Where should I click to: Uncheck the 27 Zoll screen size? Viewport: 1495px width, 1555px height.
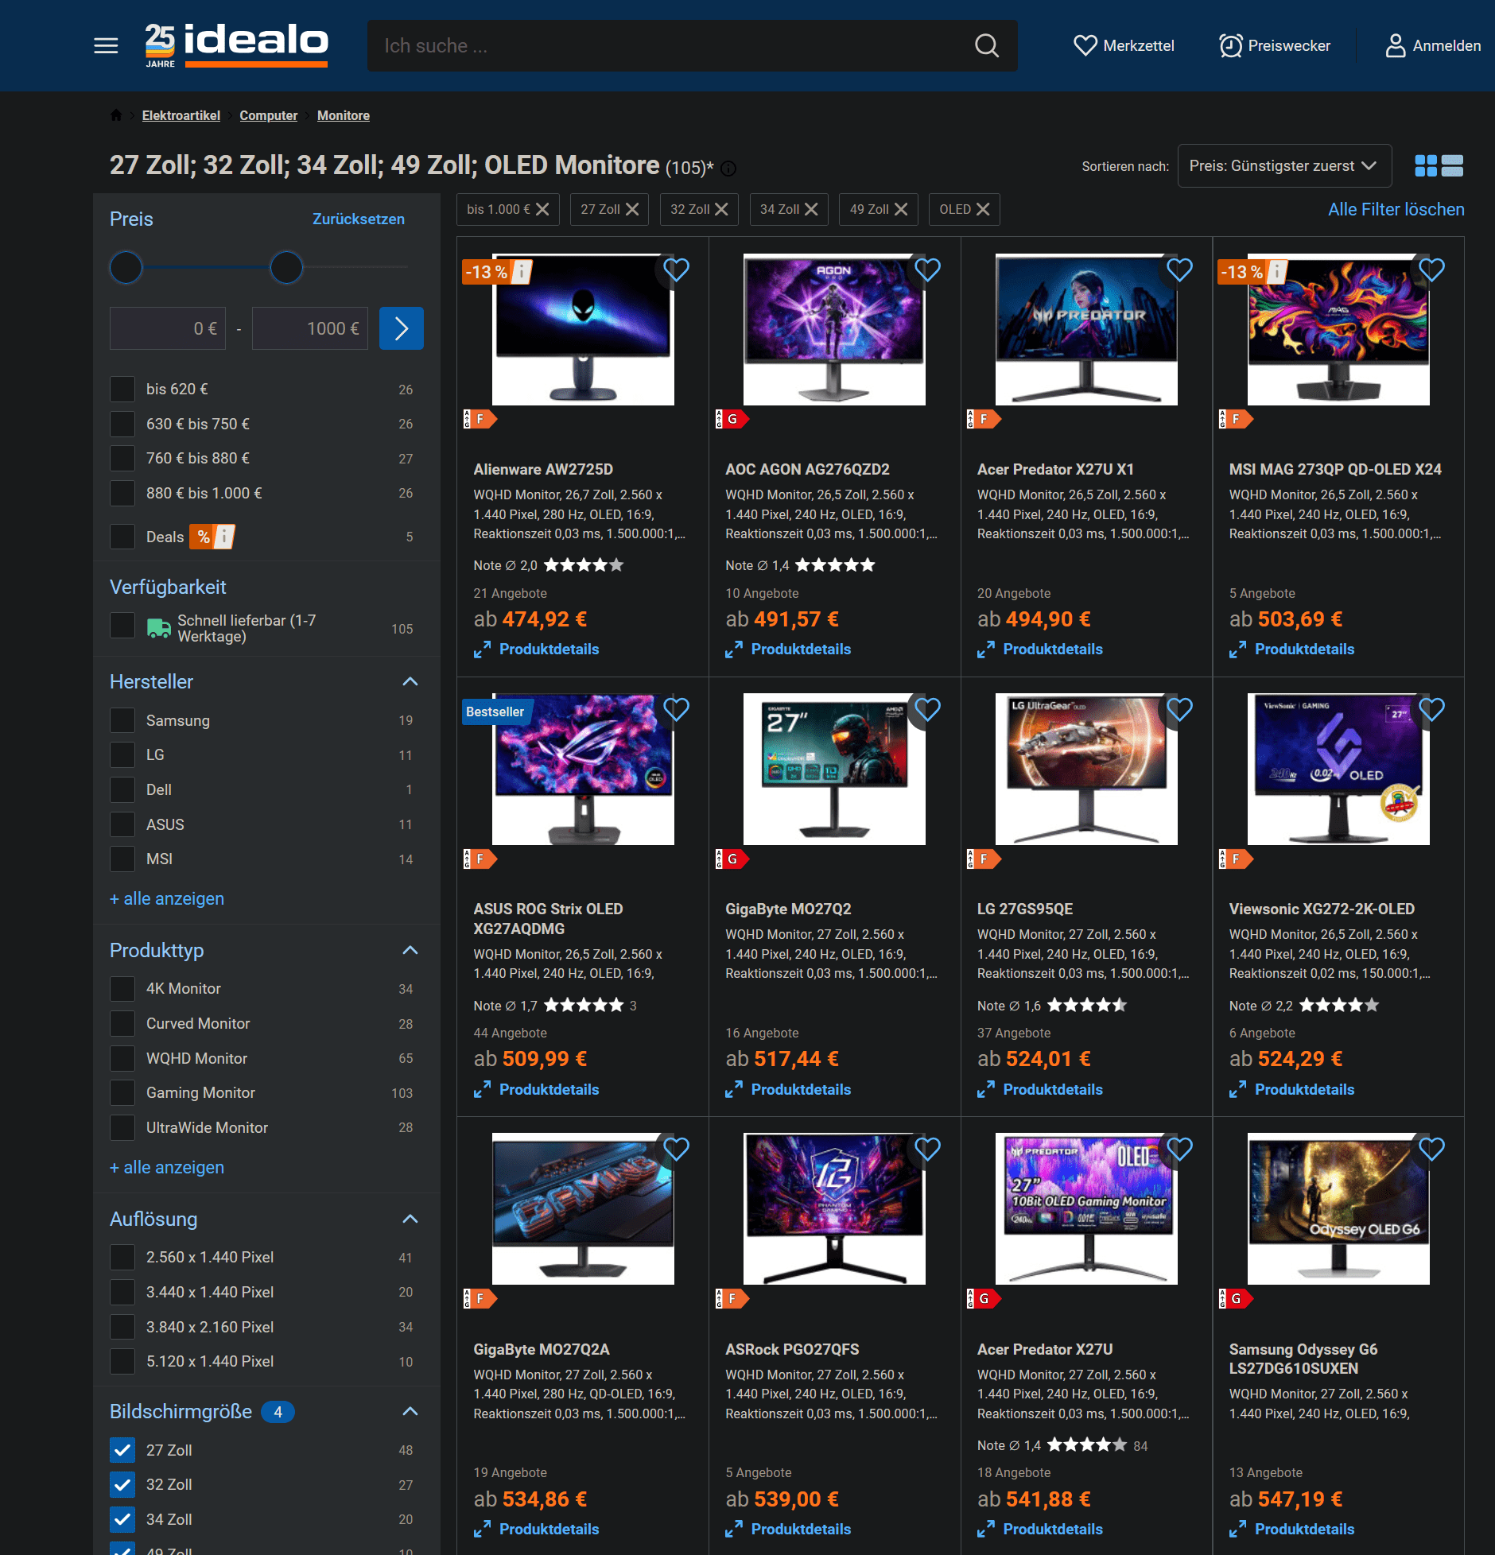(122, 1450)
